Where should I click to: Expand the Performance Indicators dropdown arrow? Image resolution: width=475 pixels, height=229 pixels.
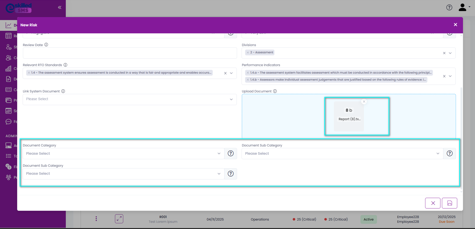(x=450, y=76)
